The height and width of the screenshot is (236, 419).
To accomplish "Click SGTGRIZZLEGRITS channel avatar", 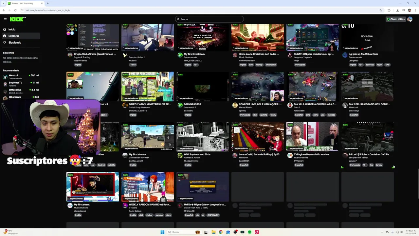I will click(125, 105).
